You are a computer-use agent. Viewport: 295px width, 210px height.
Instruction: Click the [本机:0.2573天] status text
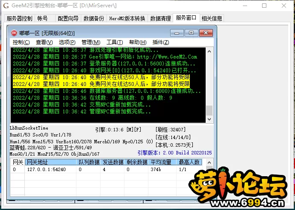174,145
